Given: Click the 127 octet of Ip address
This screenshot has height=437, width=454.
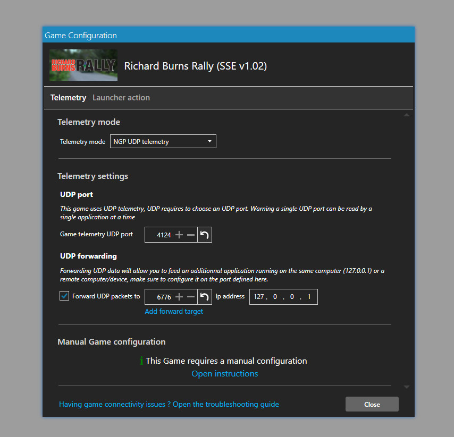Looking at the screenshot, I should [258, 297].
